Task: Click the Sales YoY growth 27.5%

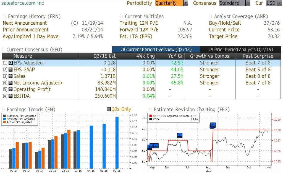Action: coord(177,76)
